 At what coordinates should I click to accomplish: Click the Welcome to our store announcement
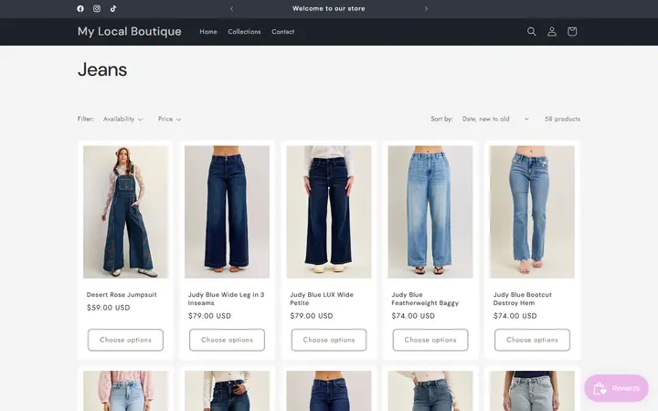click(x=329, y=8)
